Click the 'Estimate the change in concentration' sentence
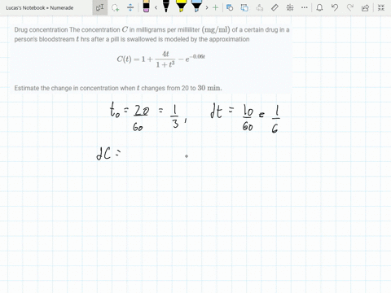The image size is (391, 293). pyautogui.click(x=118, y=88)
